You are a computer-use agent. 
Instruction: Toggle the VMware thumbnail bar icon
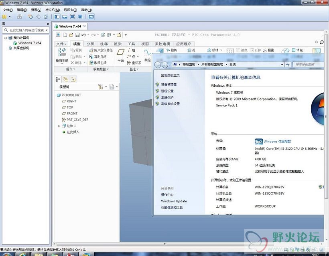(65, 16)
